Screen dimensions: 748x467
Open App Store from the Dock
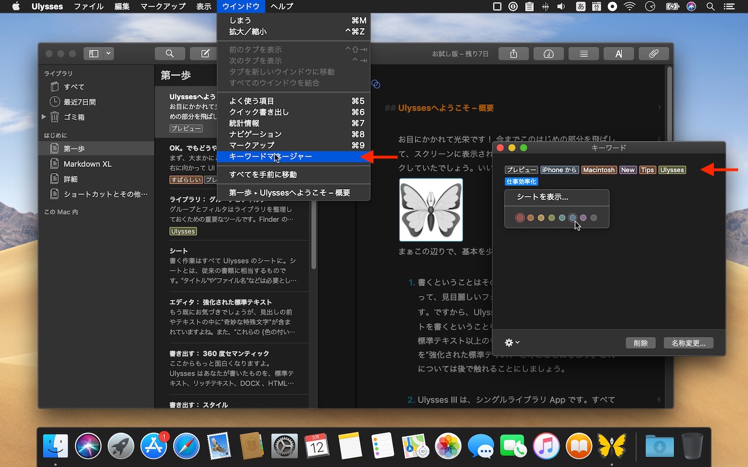(154, 446)
